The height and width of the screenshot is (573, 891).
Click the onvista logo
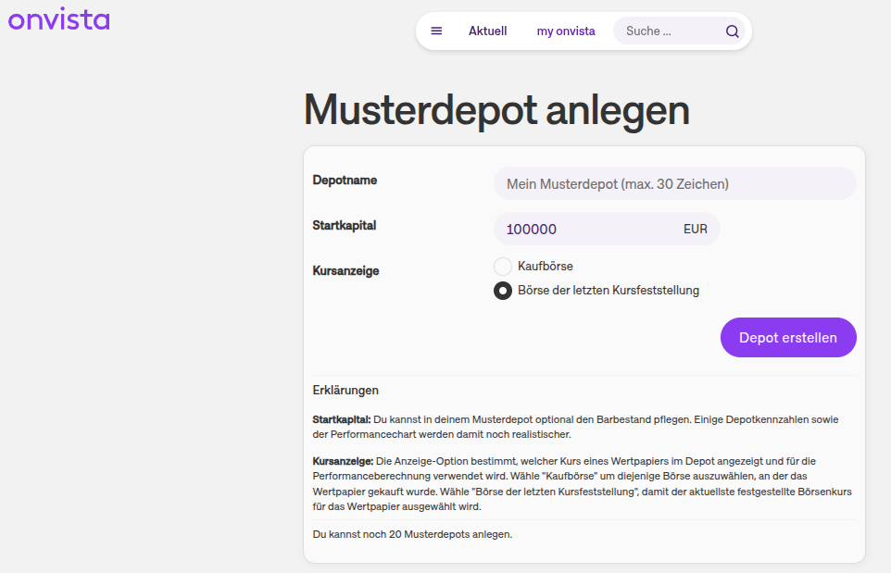(58, 19)
